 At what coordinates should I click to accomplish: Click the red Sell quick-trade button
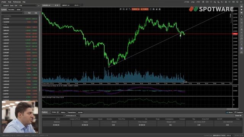136,9
